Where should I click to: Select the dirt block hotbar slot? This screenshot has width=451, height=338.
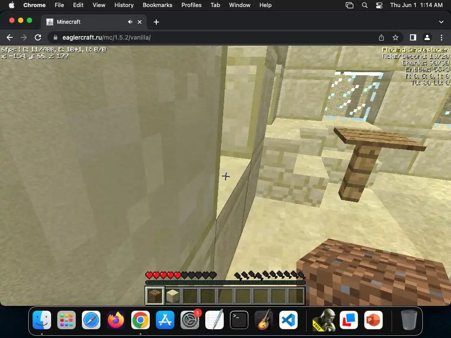tap(155, 295)
